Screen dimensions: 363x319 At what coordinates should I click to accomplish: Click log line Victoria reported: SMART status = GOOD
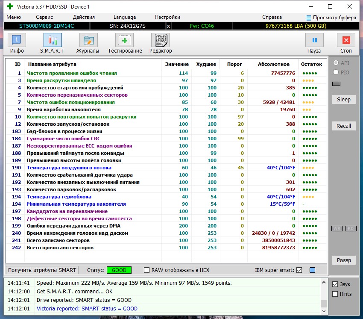pos(87,309)
